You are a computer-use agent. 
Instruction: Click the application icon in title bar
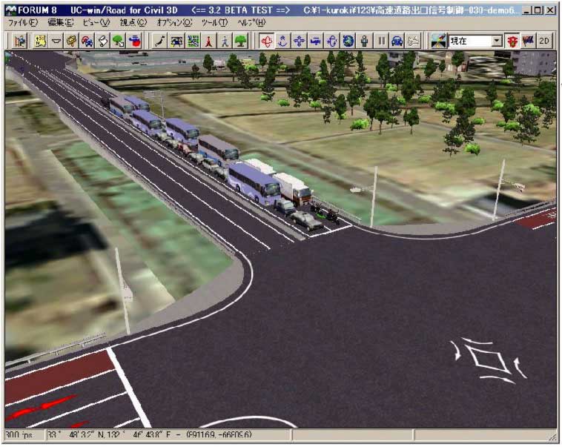pos(11,10)
